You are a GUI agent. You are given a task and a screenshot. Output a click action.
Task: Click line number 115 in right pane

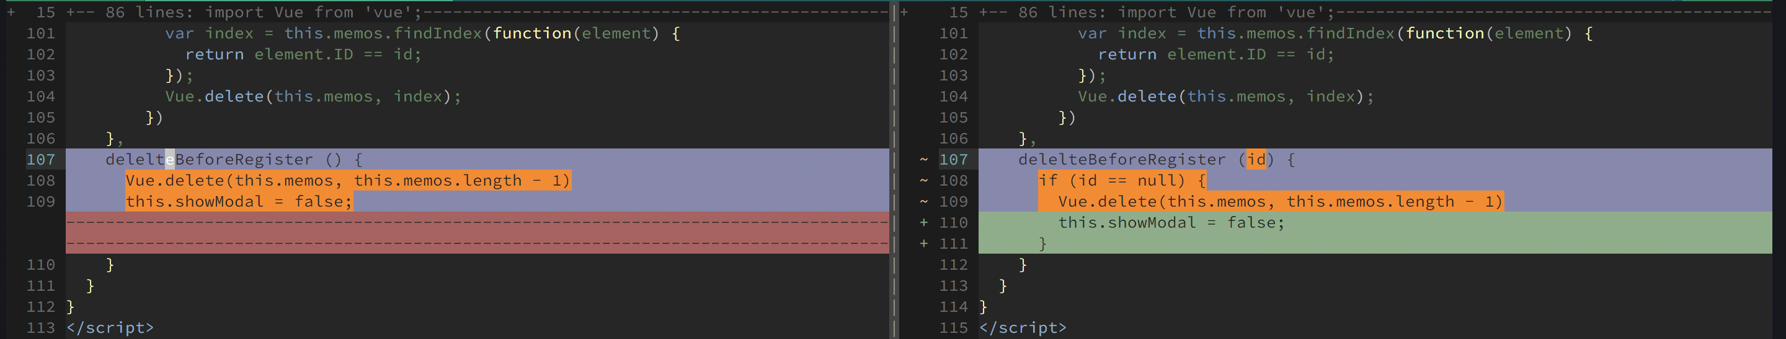pyautogui.click(x=953, y=328)
